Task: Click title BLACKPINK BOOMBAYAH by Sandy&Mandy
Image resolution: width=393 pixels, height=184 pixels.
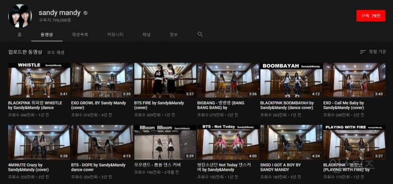Action: pos(287,105)
